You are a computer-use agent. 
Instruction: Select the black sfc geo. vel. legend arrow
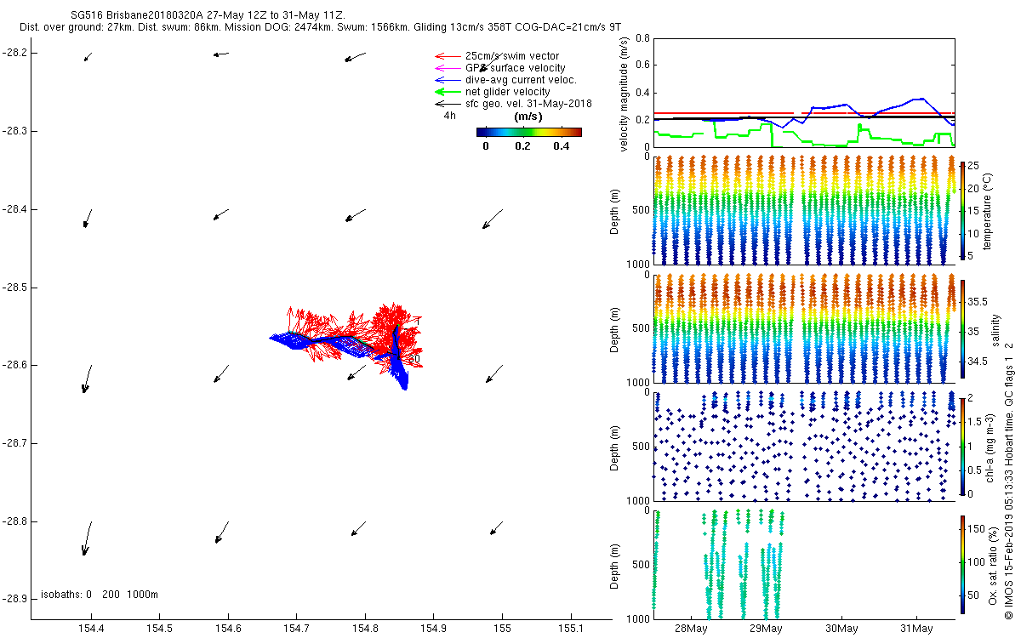pos(443,104)
